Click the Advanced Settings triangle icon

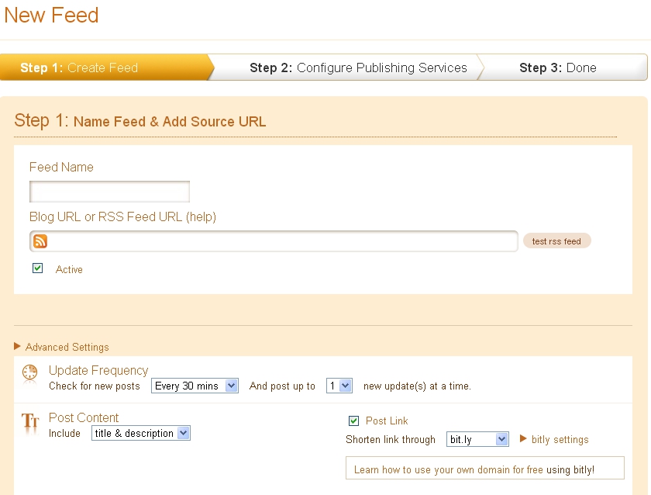[x=17, y=346]
